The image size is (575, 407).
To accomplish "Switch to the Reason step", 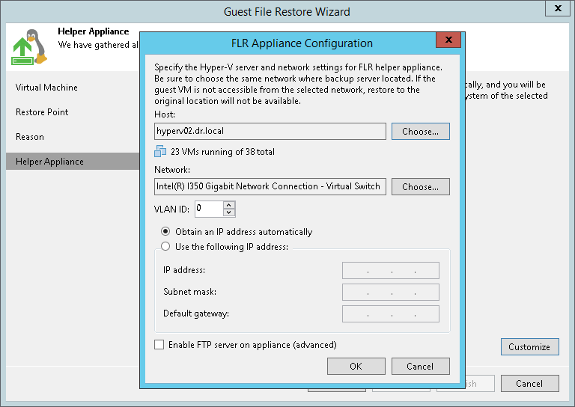I will (30, 137).
